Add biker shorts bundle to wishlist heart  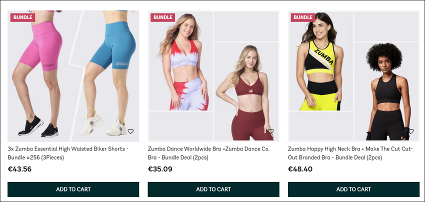(x=130, y=131)
